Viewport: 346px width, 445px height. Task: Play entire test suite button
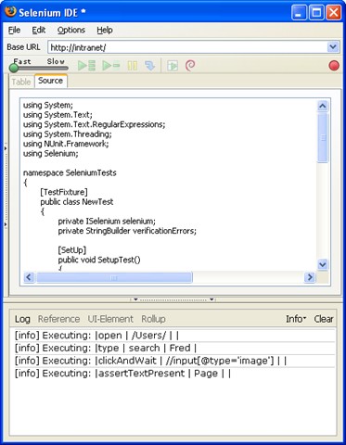86,66
